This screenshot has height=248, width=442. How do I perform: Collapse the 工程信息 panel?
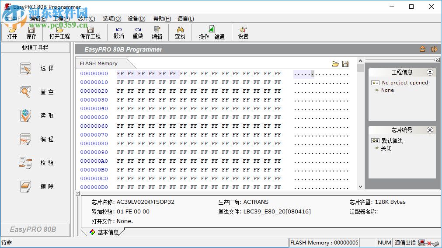coord(430,73)
